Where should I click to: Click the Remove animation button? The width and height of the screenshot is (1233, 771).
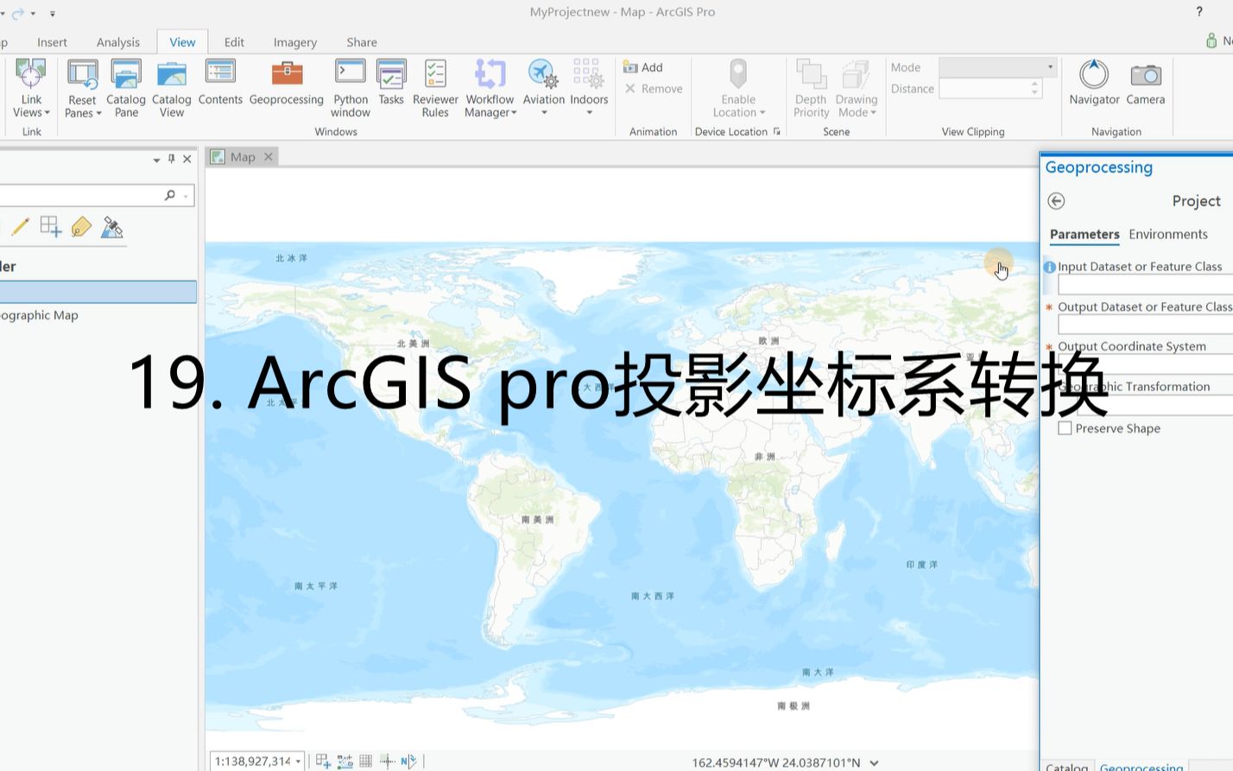pyautogui.click(x=654, y=89)
